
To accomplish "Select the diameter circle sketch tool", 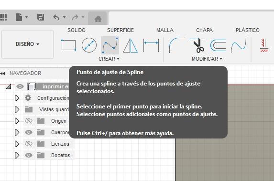I will point(89,45).
